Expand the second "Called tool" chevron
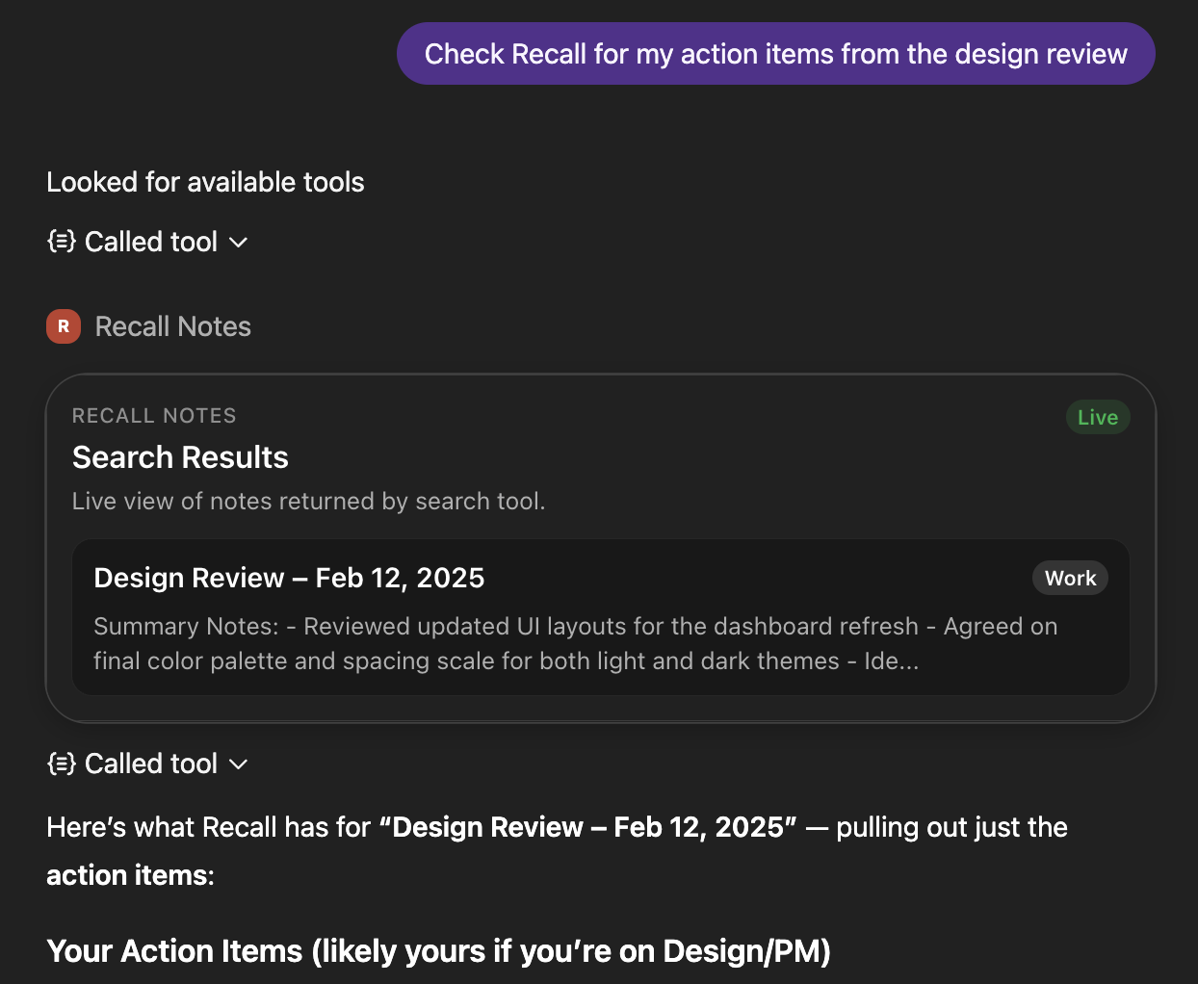 [239, 764]
